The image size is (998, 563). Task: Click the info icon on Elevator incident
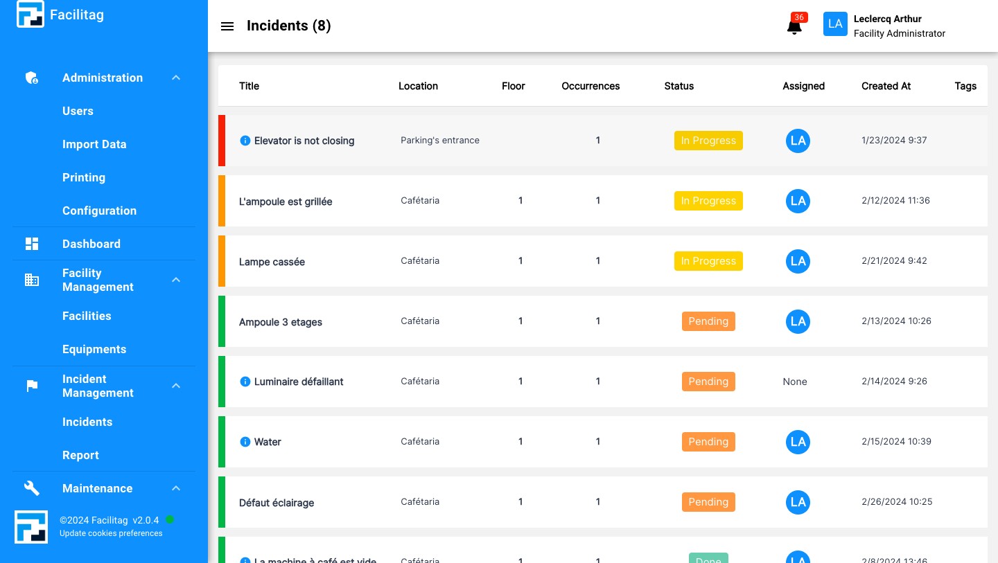(x=245, y=141)
